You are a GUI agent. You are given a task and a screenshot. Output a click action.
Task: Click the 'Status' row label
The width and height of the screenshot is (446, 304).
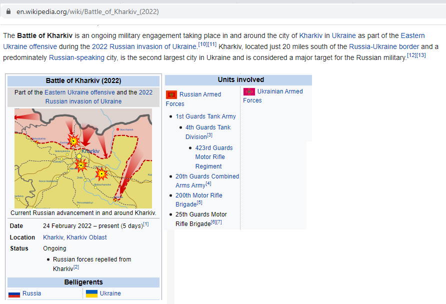19,248
